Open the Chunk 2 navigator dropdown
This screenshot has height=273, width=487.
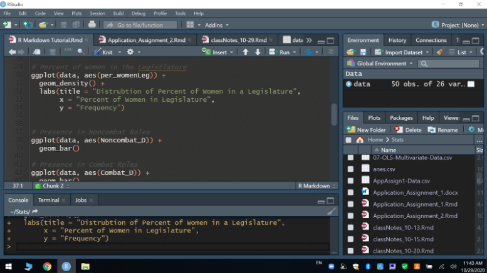coord(52,186)
